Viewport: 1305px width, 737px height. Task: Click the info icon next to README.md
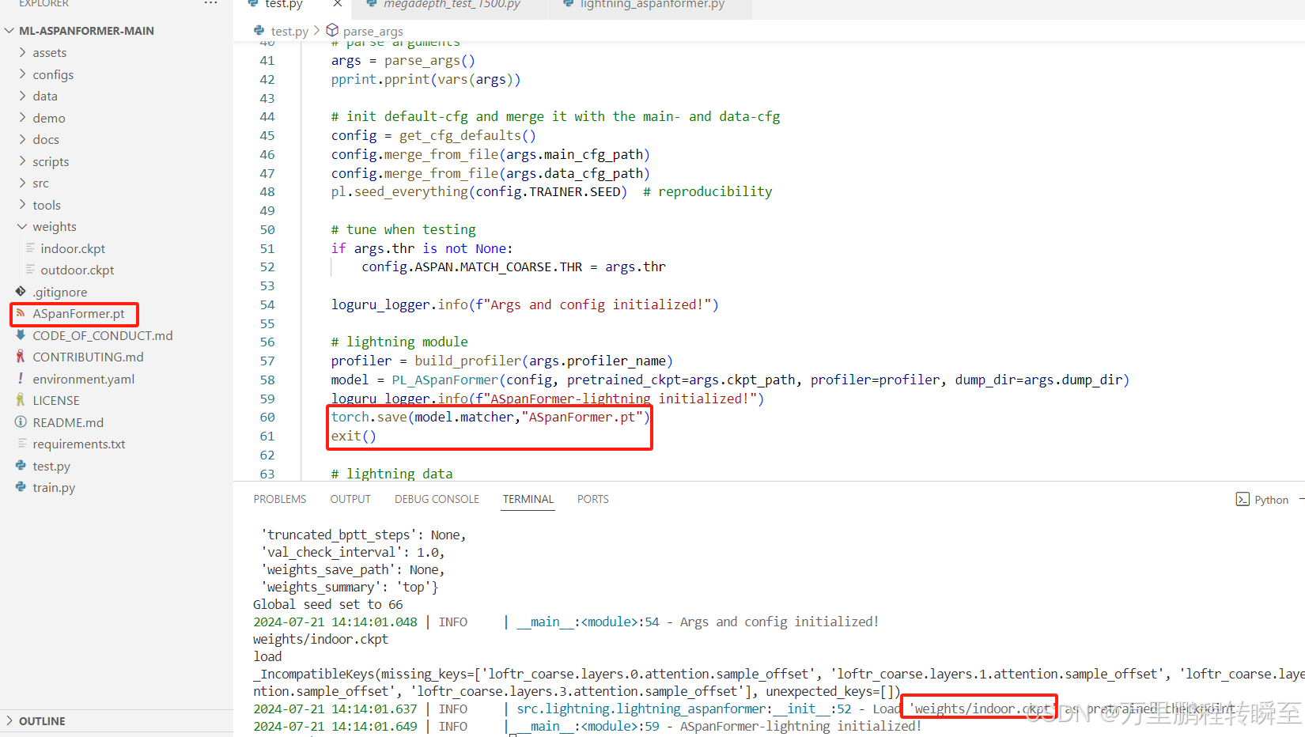[x=21, y=422]
